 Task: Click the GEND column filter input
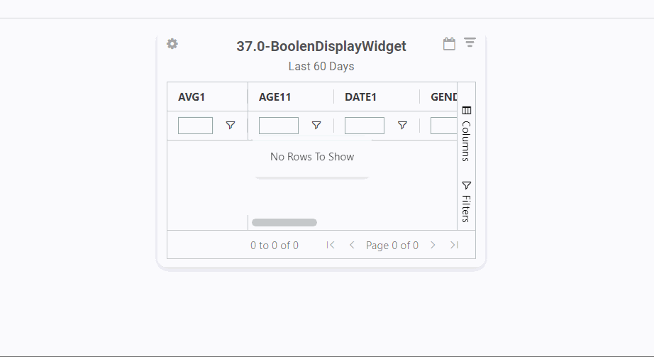click(443, 126)
